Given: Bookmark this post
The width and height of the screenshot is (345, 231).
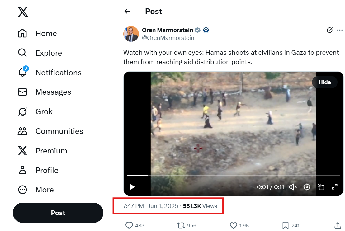Looking at the screenshot, I should (285, 225).
